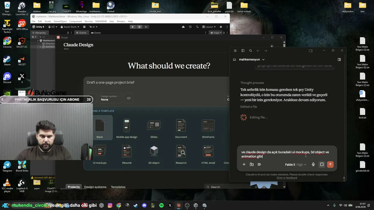
Task: Pick the HTML email template
Action: pos(208,155)
